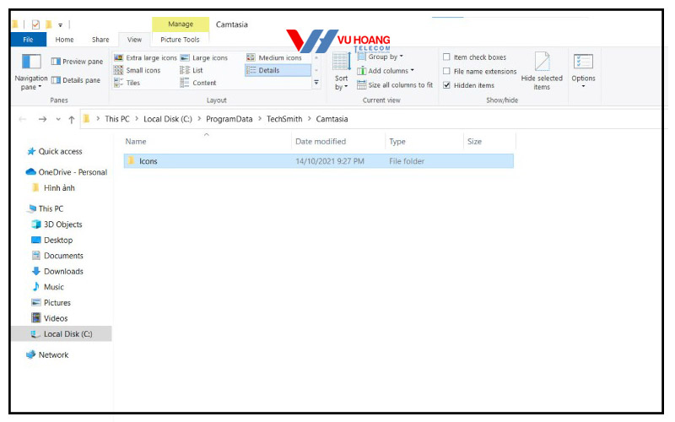Open the Customize Quick Access Toolbar arrow
The height and width of the screenshot is (422, 675).
60,25
